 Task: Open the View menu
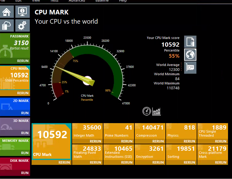36,1
